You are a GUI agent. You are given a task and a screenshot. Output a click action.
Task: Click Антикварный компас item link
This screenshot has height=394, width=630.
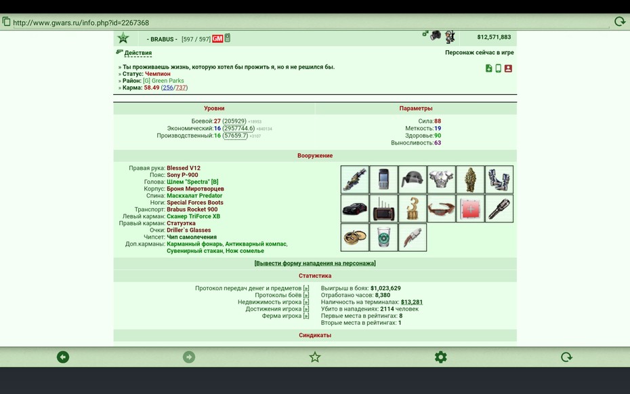click(x=255, y=243)
